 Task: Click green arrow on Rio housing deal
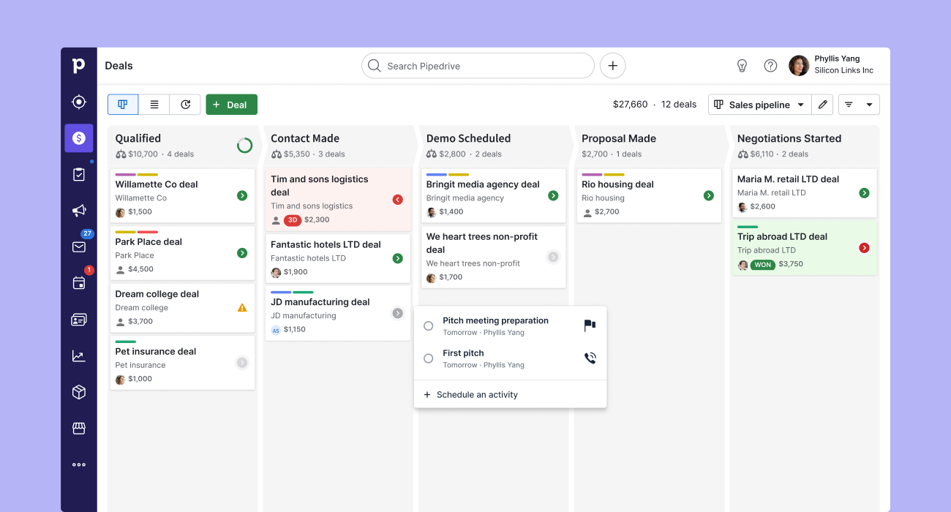point(709,195)
